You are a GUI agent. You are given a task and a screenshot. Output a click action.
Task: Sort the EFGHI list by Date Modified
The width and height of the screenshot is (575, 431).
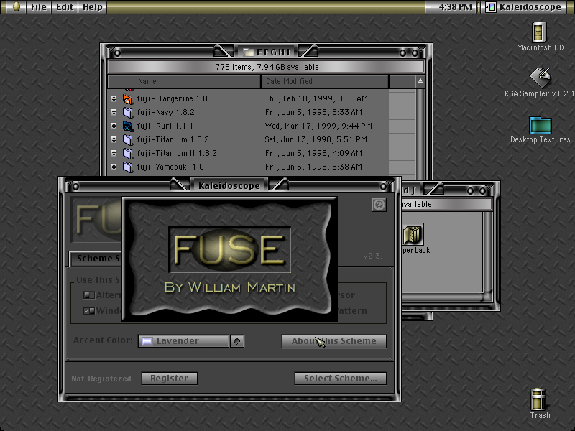[x=325, y=81]
